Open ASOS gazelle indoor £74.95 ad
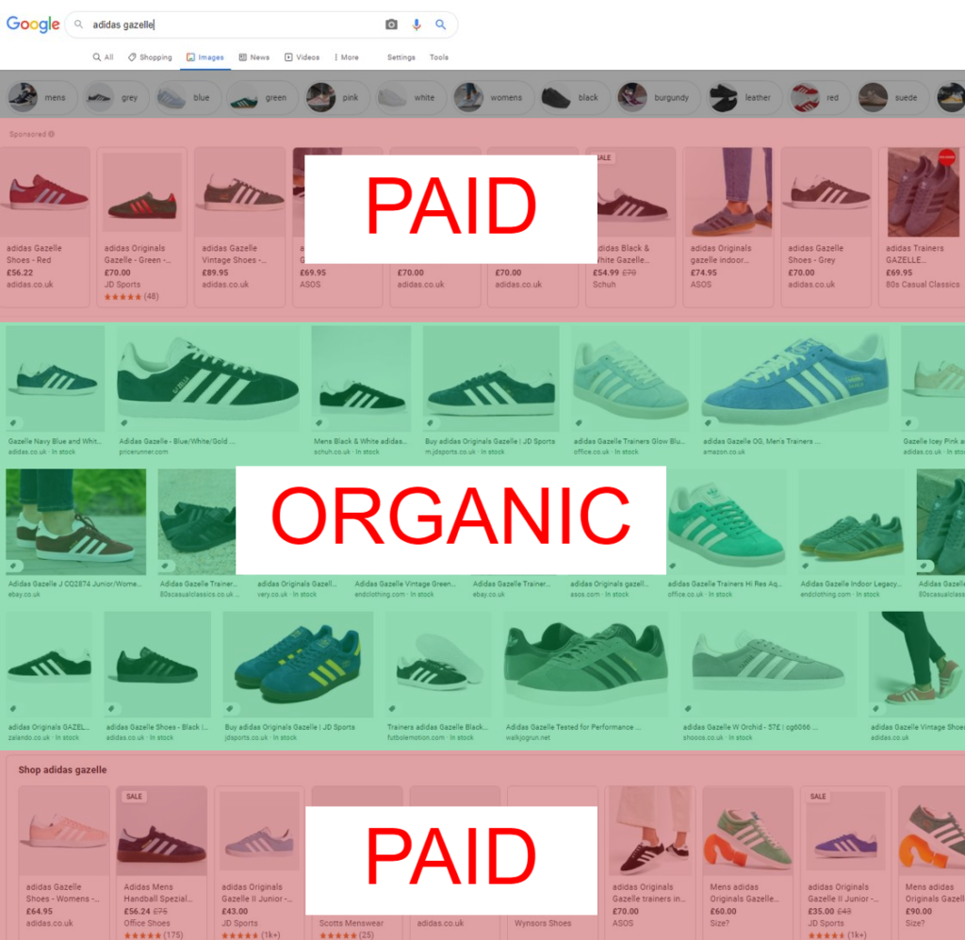Viewport: 965px width, 940px height. point(728,226)
